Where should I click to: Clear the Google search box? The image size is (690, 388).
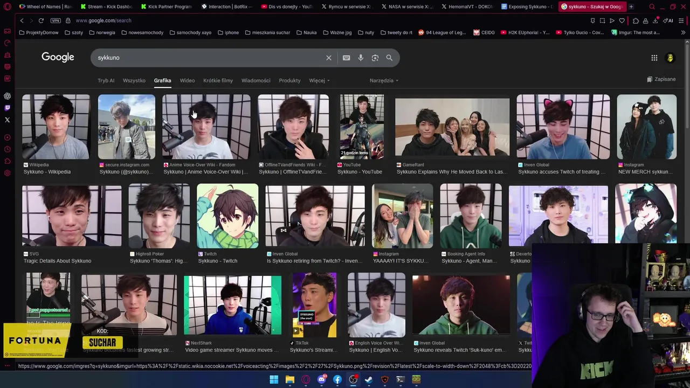coord(329,58)
